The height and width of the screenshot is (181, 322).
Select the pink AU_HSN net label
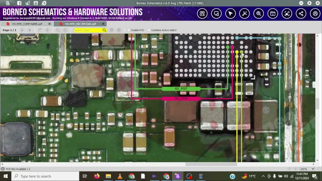tap(181, 99)
